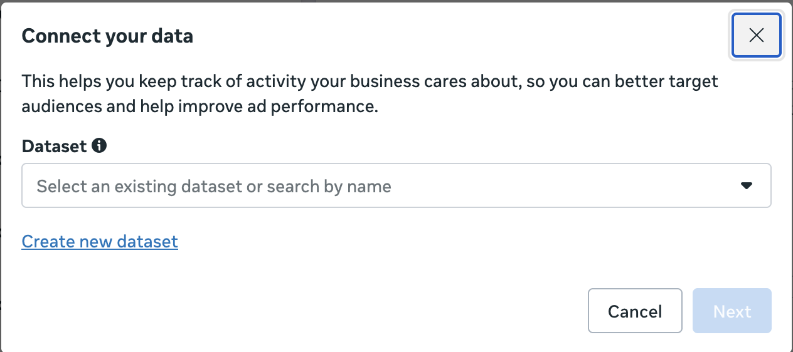Click the Dataset info icon
The width and height of the screenshot is (793, 352).
point(99,146)
